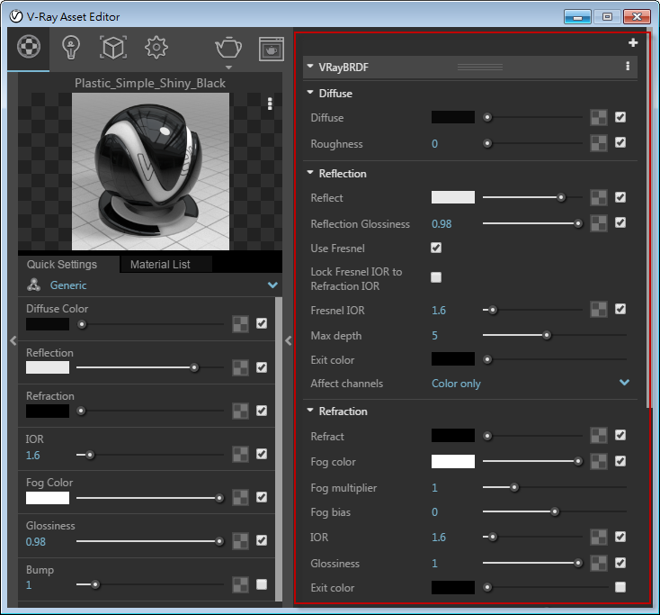Screen dimensions: 660x615
Task: Enable the Bump checkbox in Quick Settings
Action: click(x=262, y=584)
